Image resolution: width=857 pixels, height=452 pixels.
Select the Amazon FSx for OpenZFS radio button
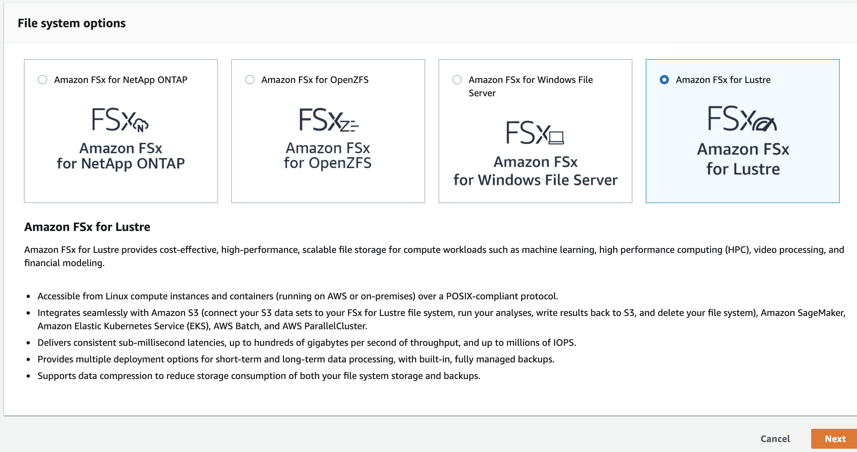[x=250, y=80]
